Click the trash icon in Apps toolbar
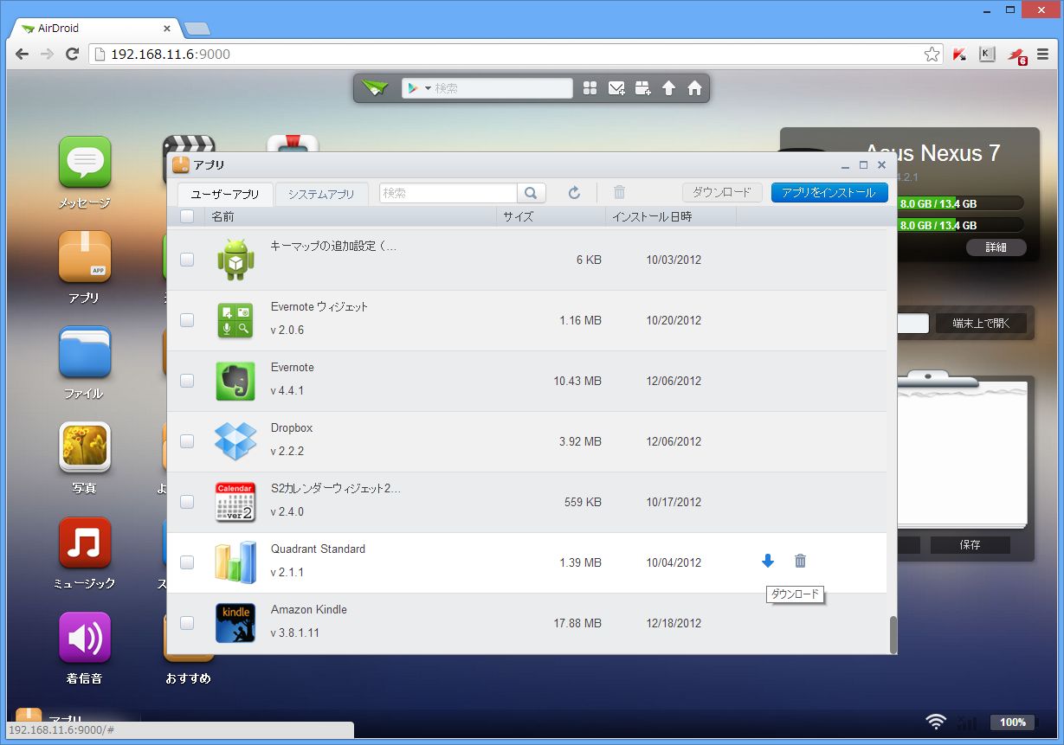 click(x=619, y=193)
